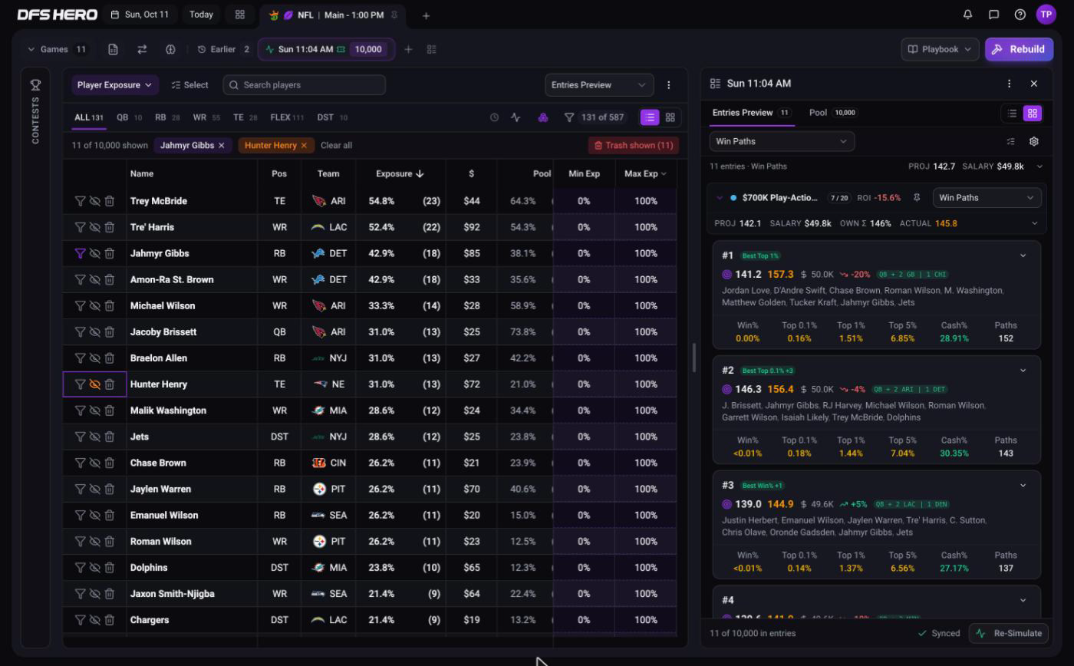Click the pin icon next to ROI -15.6%
Screen dimensions: 1074x666
tap(917, 198)
